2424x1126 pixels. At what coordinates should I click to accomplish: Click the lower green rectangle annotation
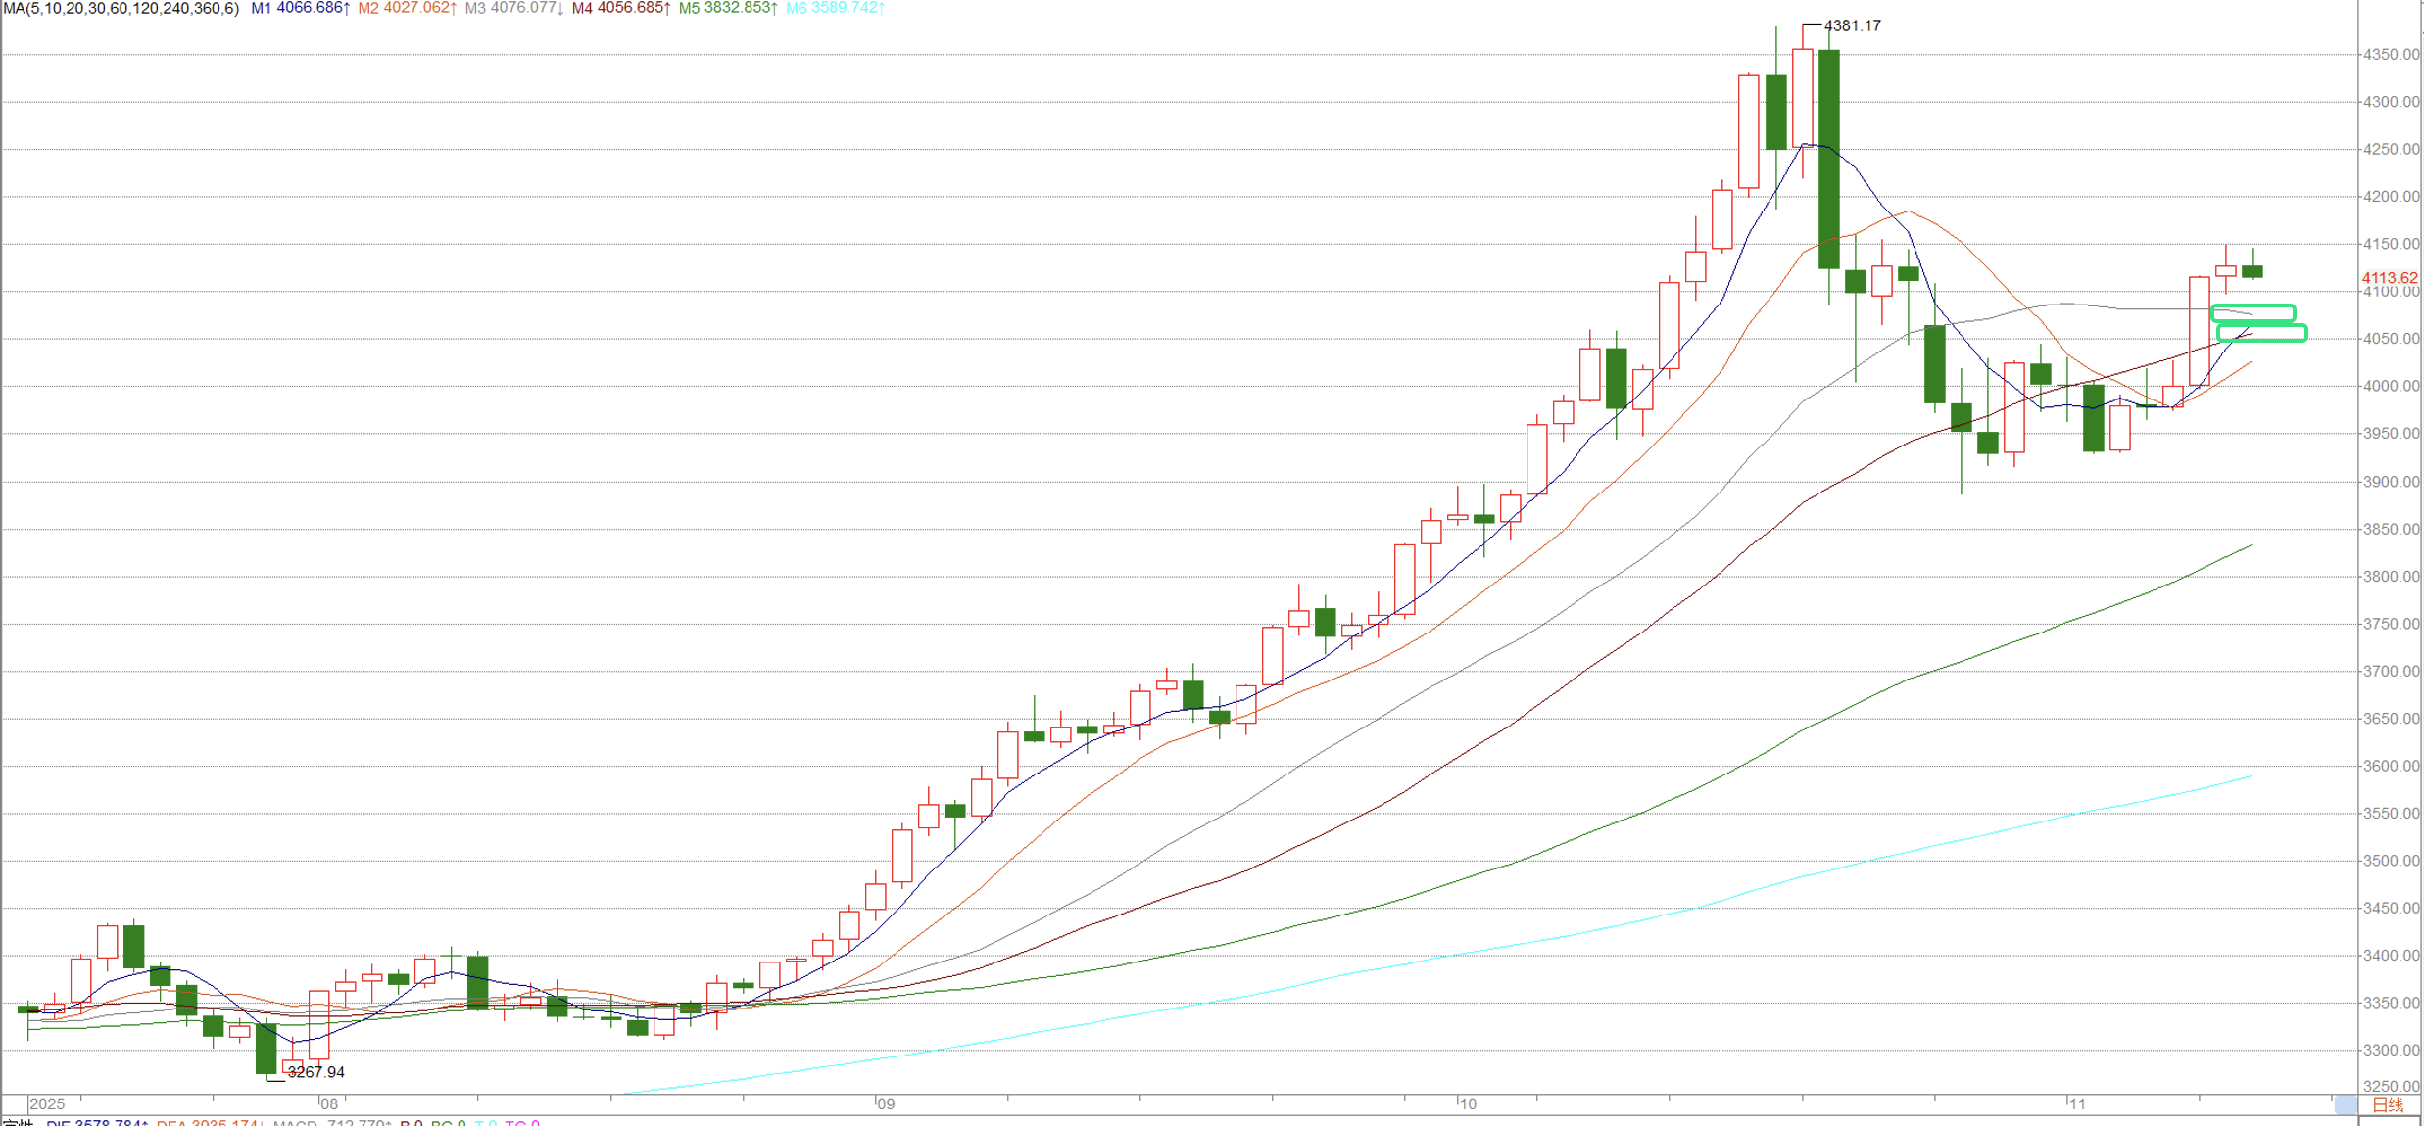(2261, 333)
